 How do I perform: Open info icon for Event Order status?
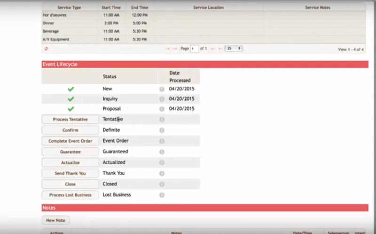click(x=162, y=141)
